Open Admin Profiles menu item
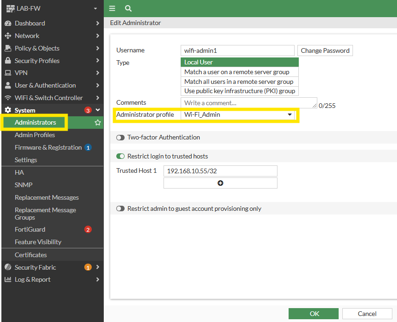 [x=35, y=135]
